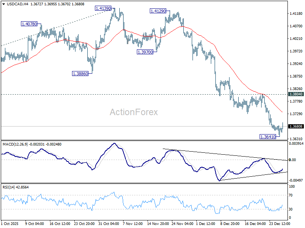Click the 1.40210 price axis value

296,39
